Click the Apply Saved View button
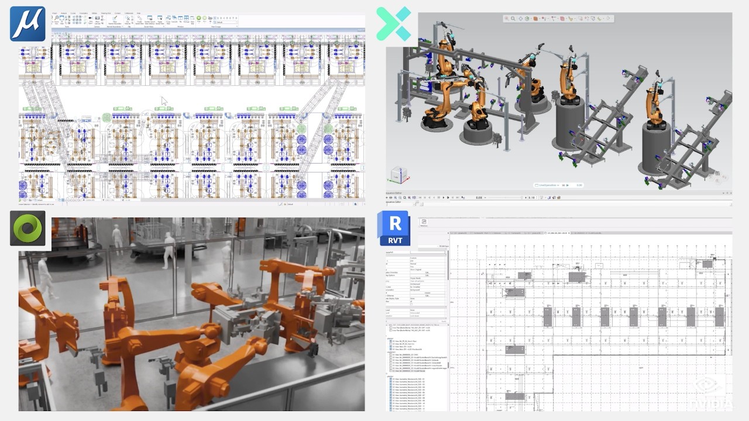The image size is (749, 421). pos(160,18)
